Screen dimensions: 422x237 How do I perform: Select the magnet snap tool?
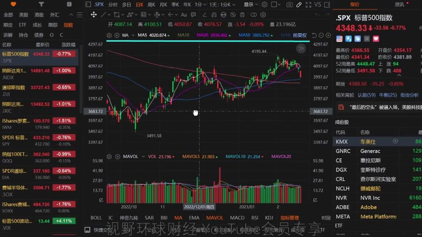tap(214, 14)
